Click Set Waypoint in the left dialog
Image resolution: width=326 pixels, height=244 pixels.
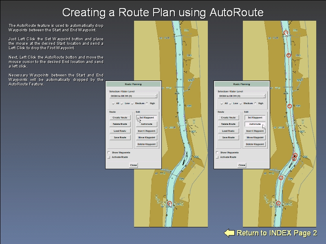tap(147, 118)
